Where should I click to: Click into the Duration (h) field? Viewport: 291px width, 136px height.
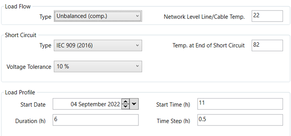tap(95, 120)
